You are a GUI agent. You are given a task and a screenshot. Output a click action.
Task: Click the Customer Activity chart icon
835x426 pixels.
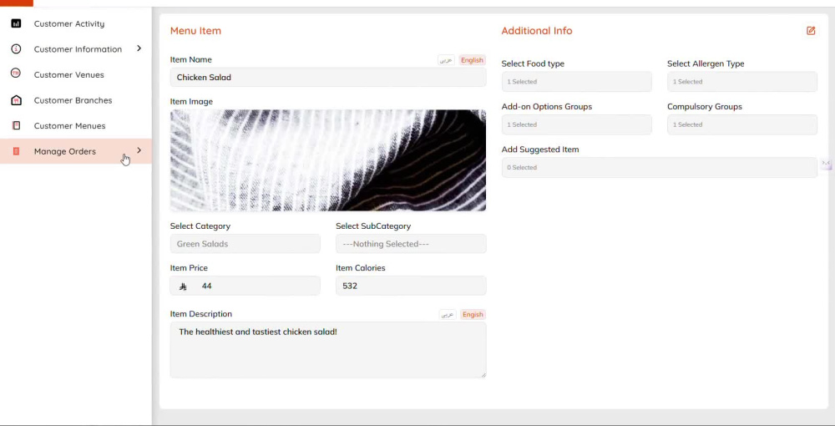click(16, 23)
